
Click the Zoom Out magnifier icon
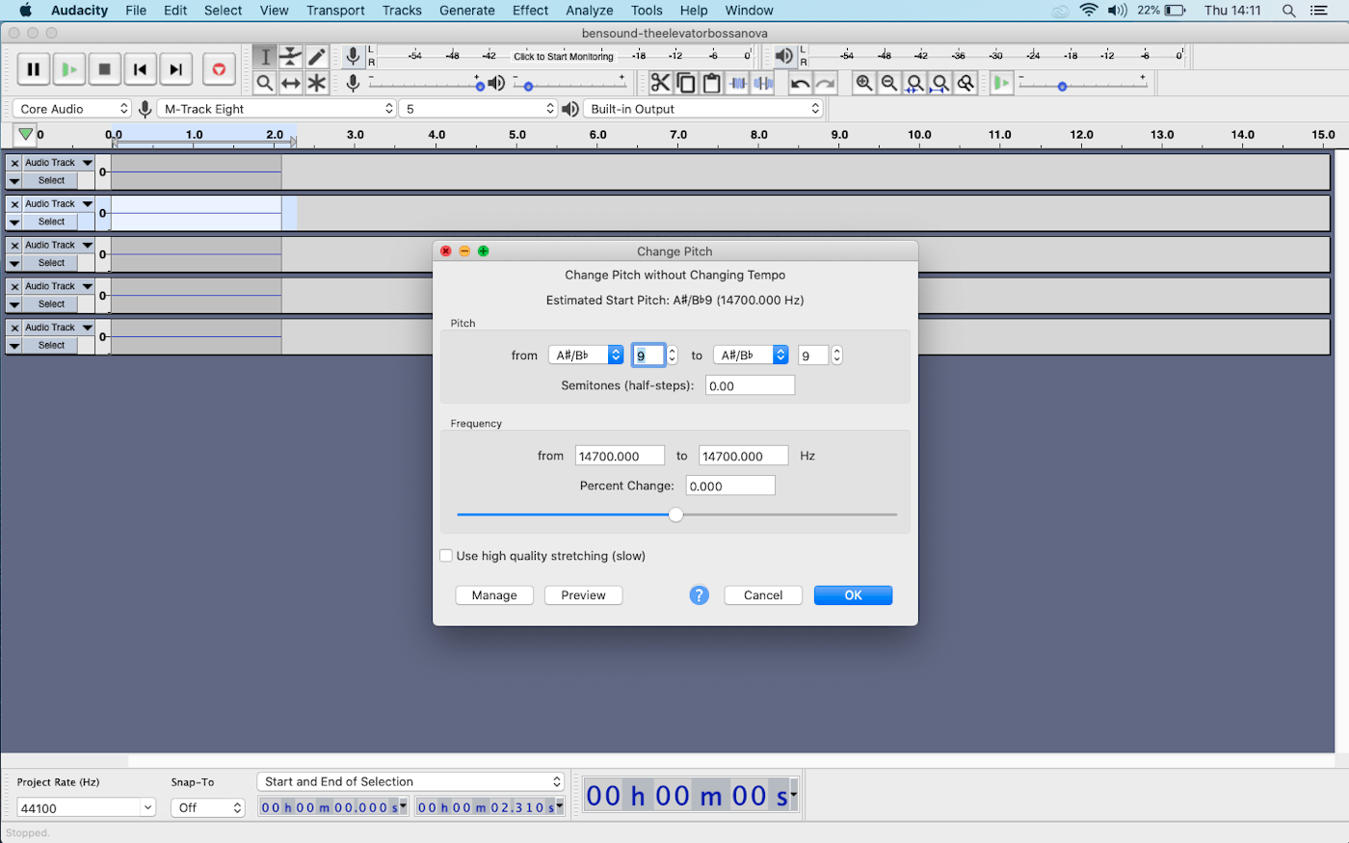click(x=889, y=83)
